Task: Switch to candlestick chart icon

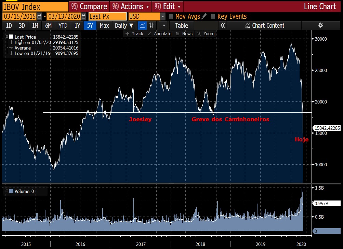Action: coord(151,25)
